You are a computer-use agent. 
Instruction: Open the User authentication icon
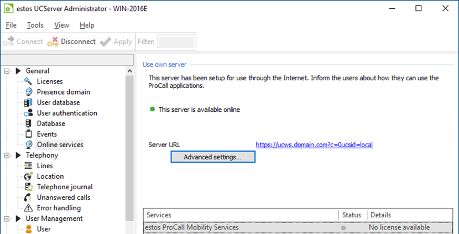[x=29, y=113]
